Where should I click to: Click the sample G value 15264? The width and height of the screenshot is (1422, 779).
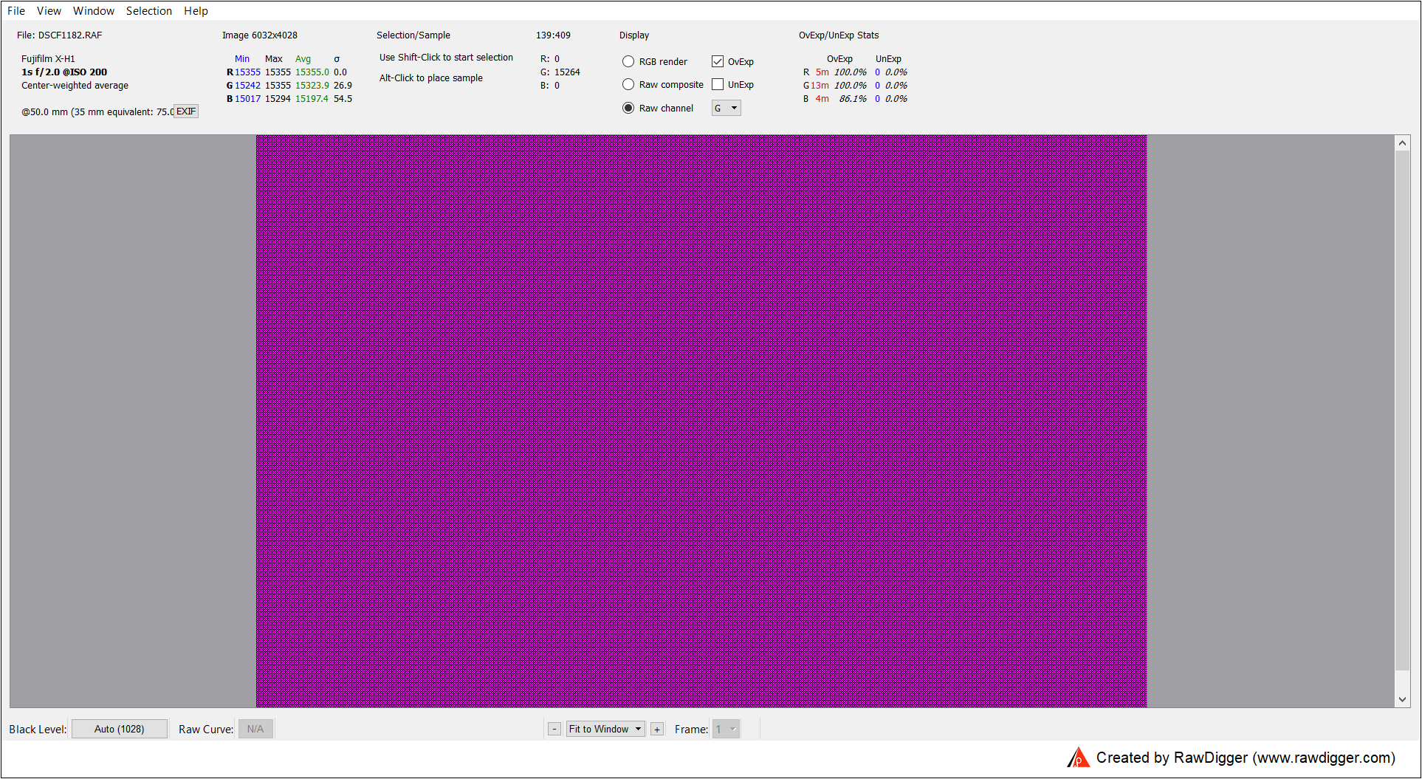point(567,72)
